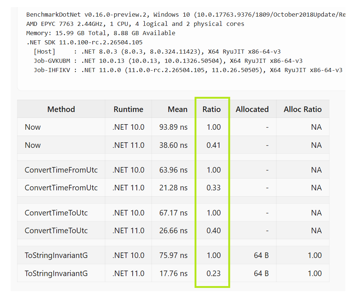
Task: Click the Alloc Ratio column header
Action: [x=302, y=109]
